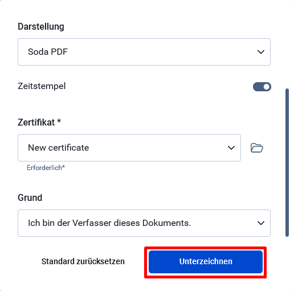
Task: Click the scrollbar track above the thumb
Action: click(287, 44)
